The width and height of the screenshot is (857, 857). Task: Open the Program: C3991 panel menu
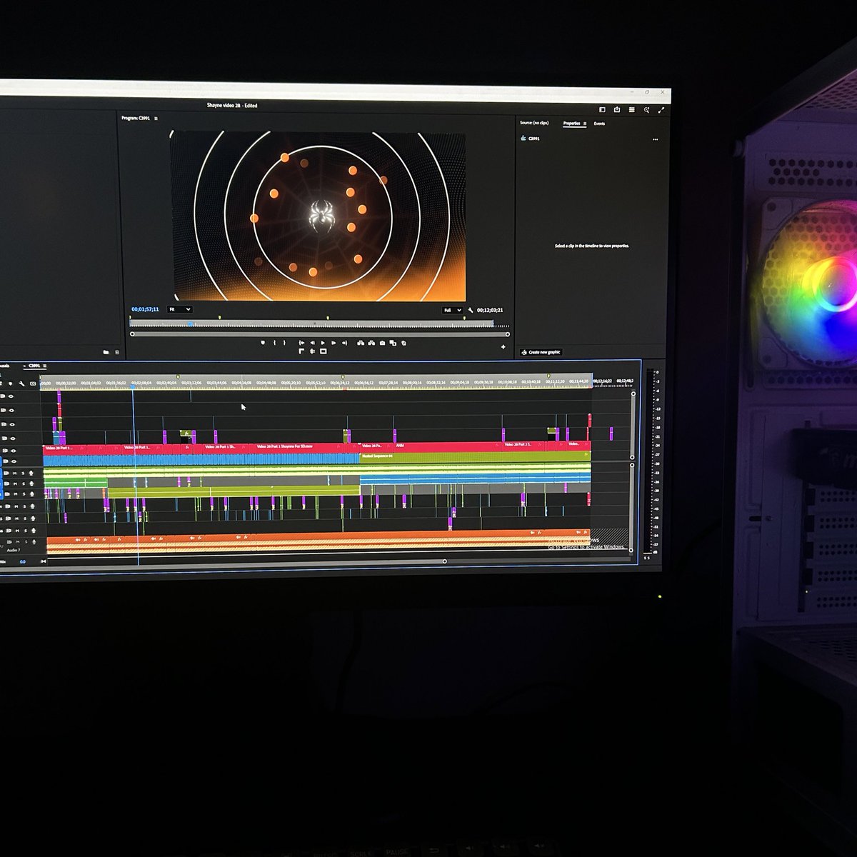tap(156, 119)
